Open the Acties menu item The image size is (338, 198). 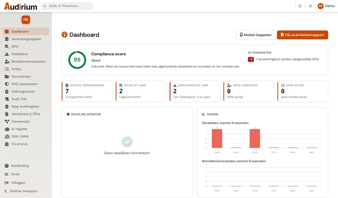coord(26,69)
